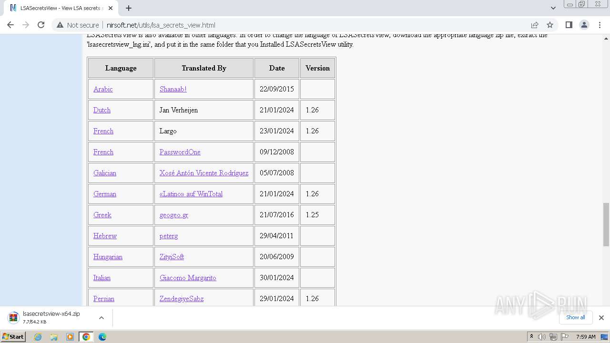Click the 22/09/2015 date cell
The image size is (610, 343).
click(277, 89)
